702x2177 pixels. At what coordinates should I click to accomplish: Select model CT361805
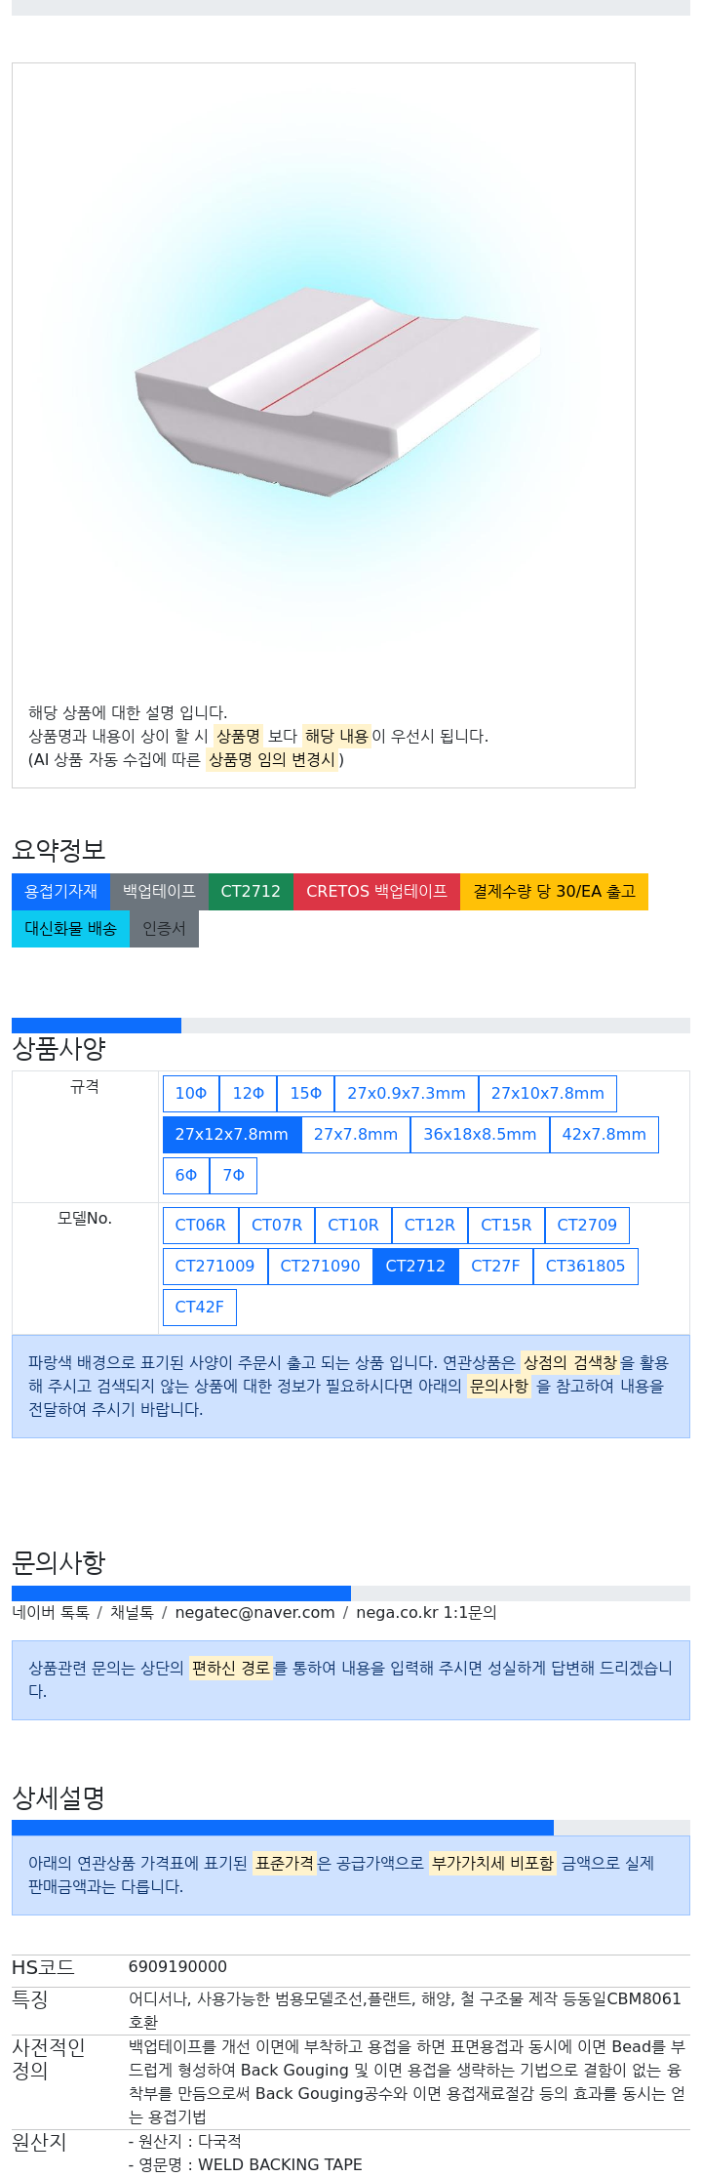click(586, 1267)
